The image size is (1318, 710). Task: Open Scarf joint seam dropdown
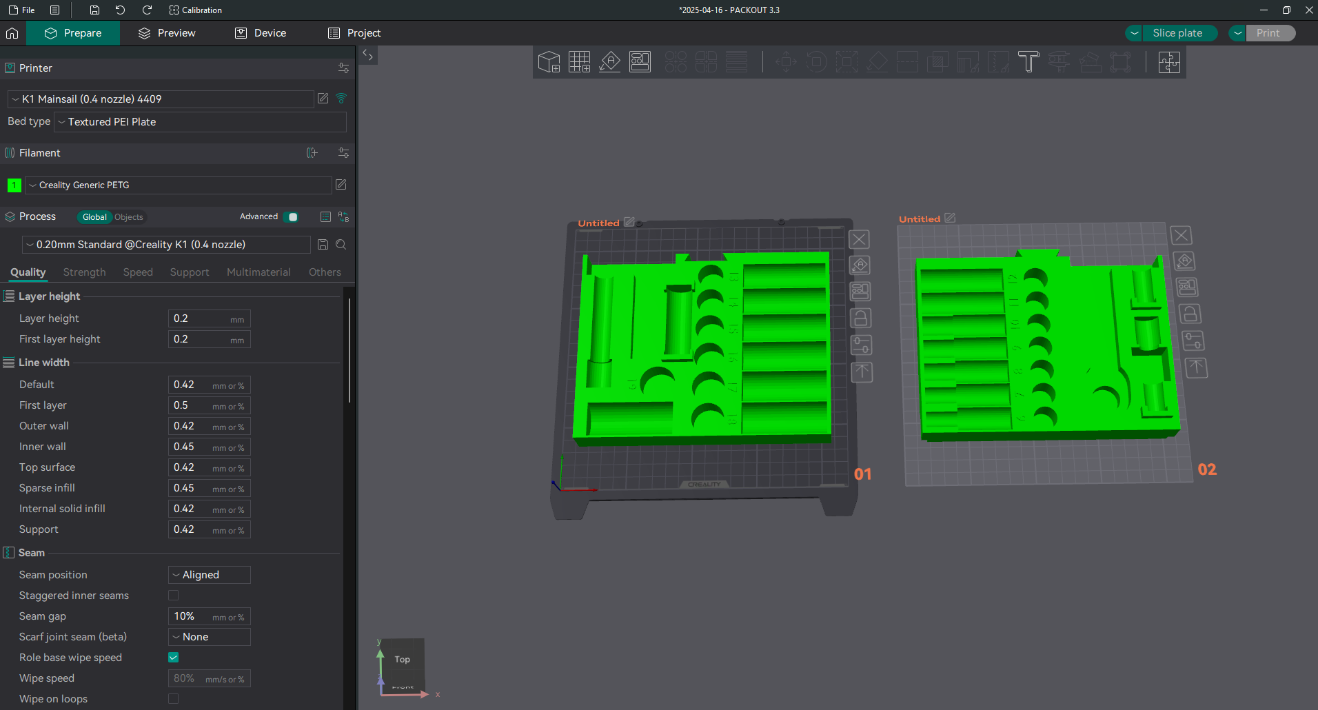[210, 637]
